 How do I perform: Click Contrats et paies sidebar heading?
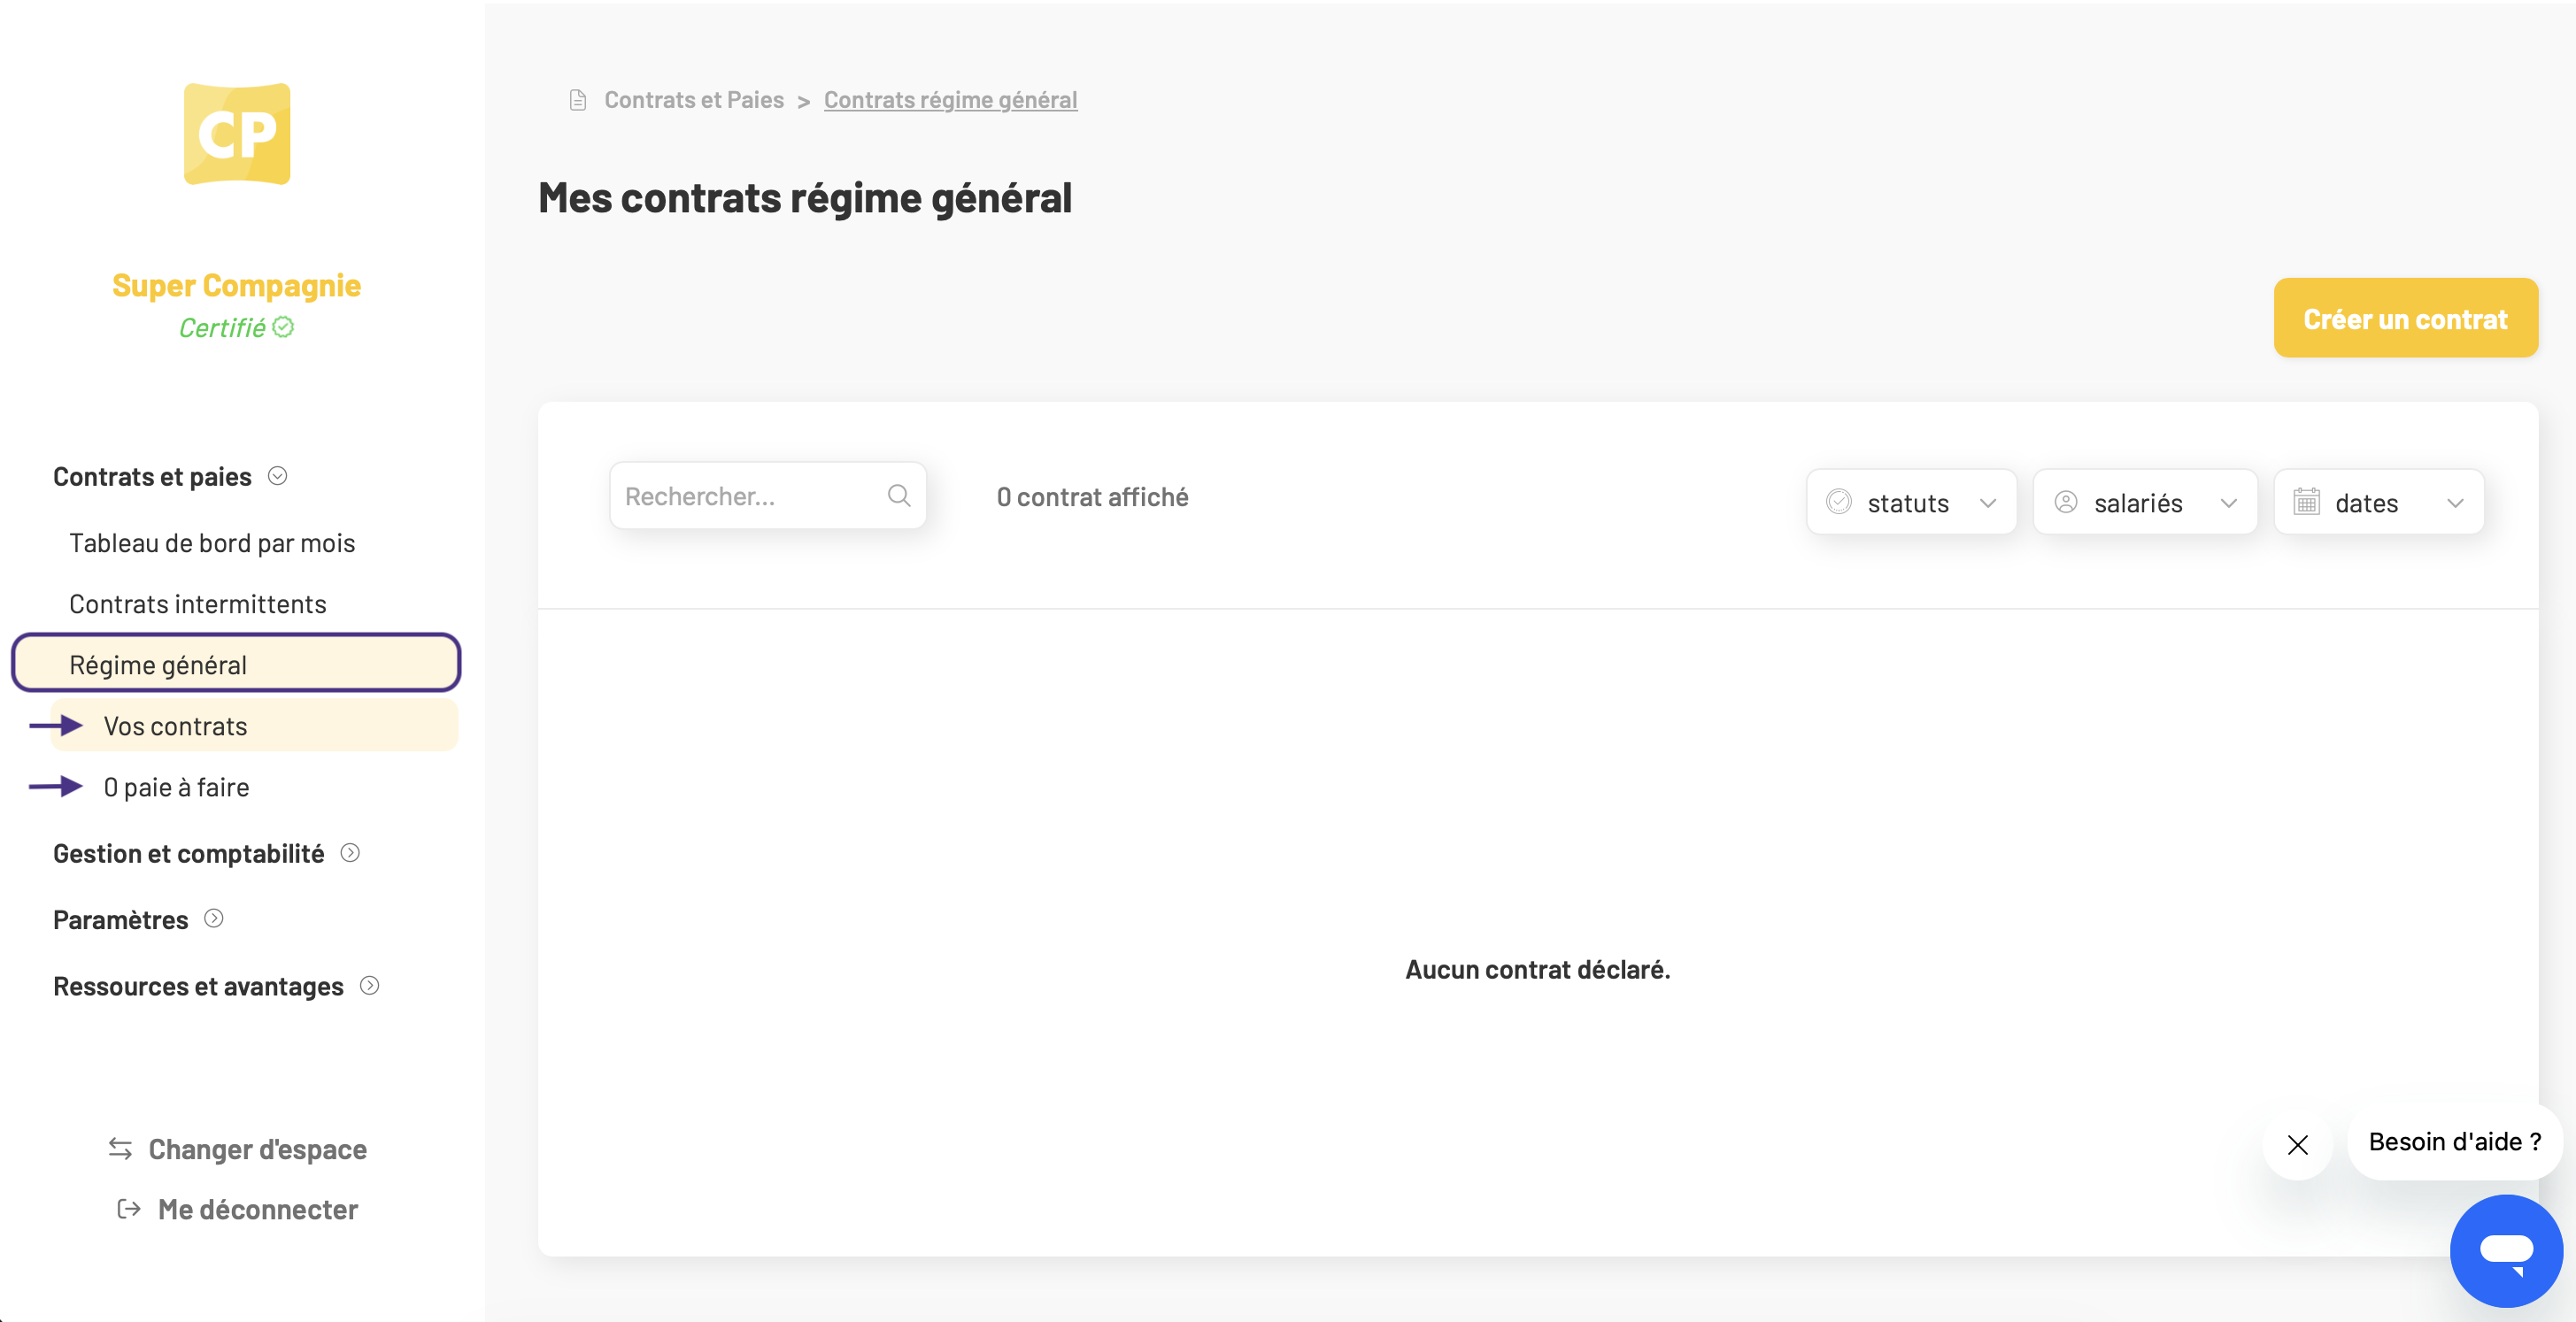(152, 477)
